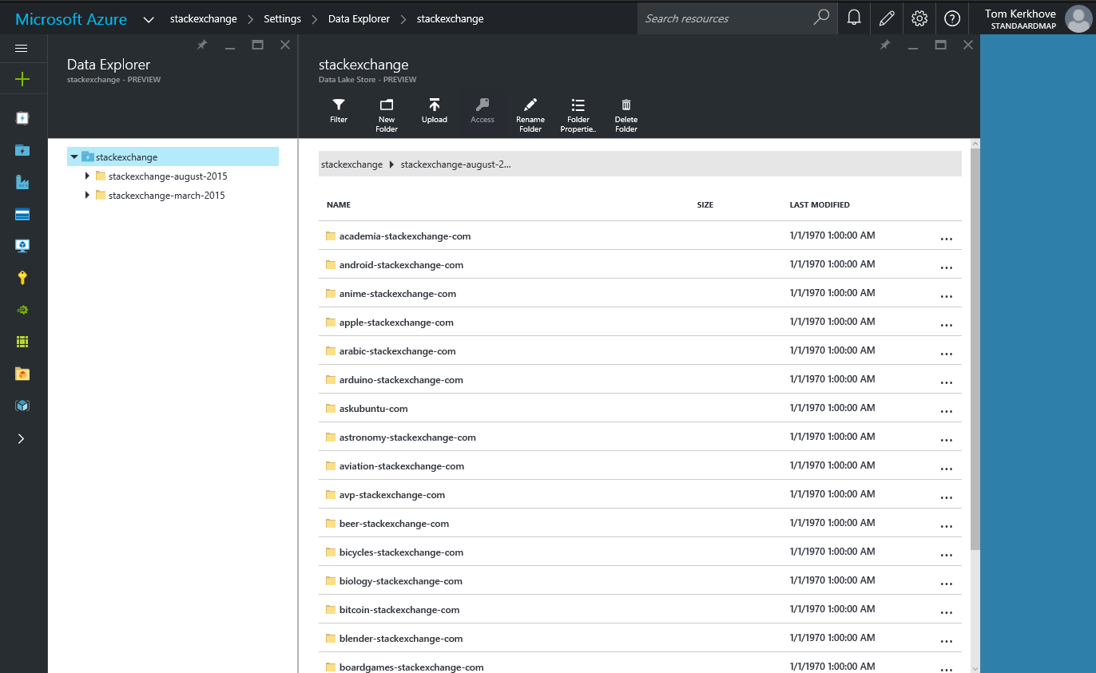Open Data Explorer from the breadcrumb
The width and height of the screenshot is (1096, 673).
(x=359, y=18)
